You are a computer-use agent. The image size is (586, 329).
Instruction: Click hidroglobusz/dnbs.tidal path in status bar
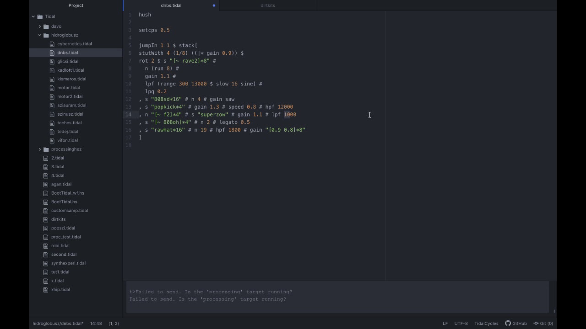point(58,324)
